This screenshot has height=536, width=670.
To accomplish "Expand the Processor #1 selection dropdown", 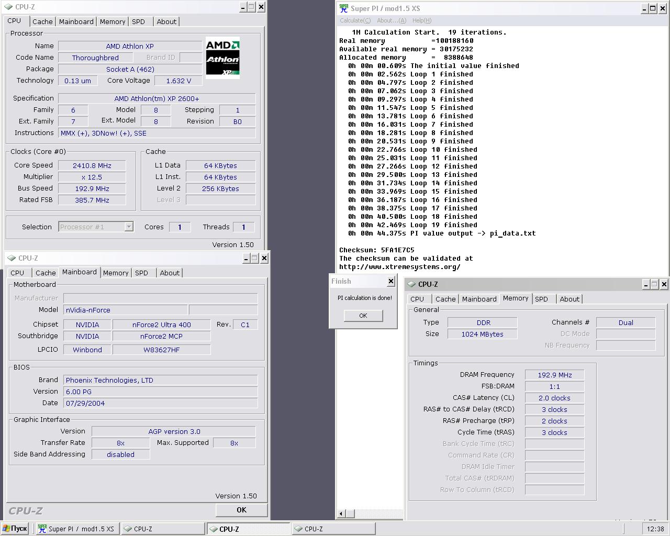I will pos(129,227).
